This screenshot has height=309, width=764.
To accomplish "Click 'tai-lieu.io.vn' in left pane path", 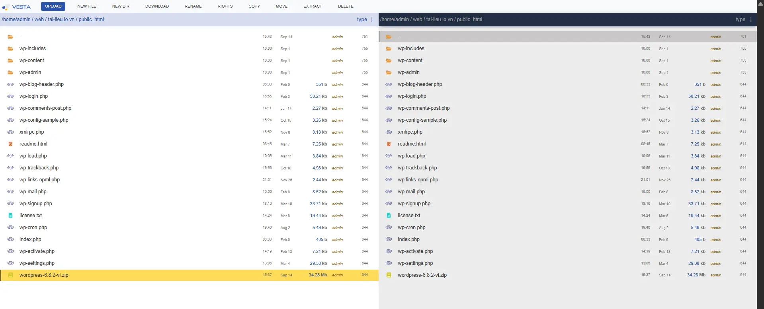I will 61,19.
